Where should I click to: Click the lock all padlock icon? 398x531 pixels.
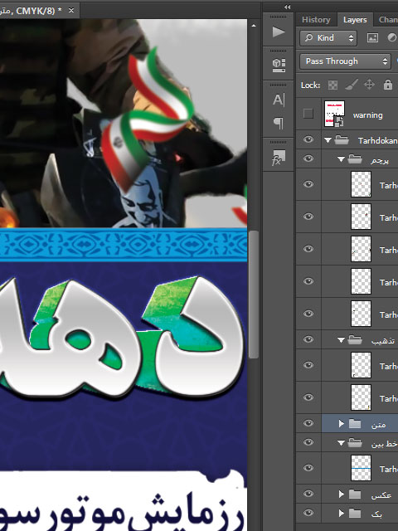387,85
